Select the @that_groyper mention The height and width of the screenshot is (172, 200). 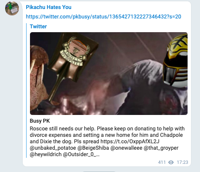click(161, 148)
